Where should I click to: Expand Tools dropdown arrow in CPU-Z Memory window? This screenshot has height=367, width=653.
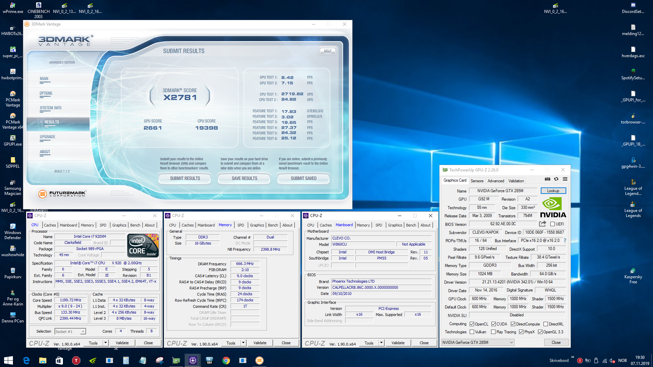pyautogui.click(x=244, y=343)
